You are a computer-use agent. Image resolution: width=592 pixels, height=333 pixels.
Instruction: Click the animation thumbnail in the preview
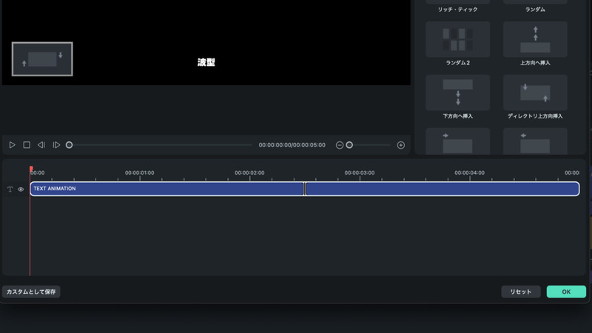coord(42,59)
